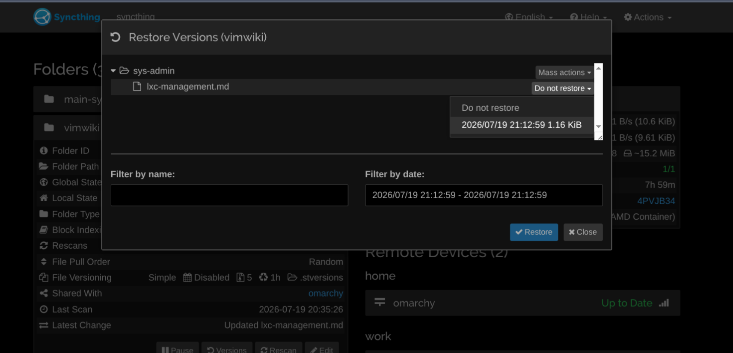The image size is (733, 353).
Task: Click the lxc-management.md file name
Action: coord(188,87)
